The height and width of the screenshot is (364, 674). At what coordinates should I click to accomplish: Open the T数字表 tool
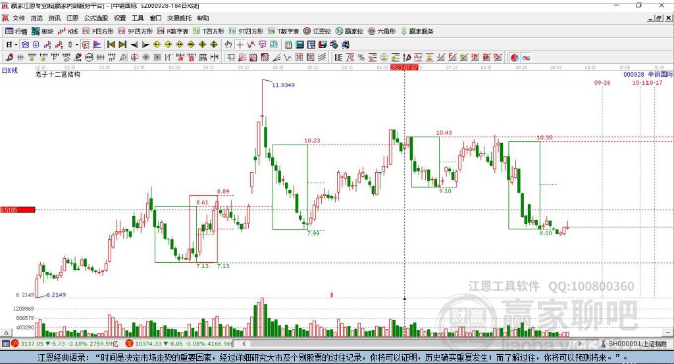283,32
